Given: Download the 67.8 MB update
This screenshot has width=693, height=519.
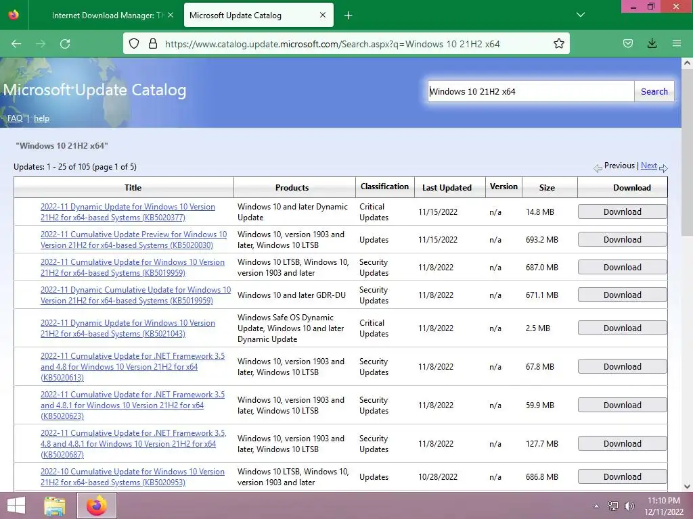Looking at the screenshot, I should (623, 367).
